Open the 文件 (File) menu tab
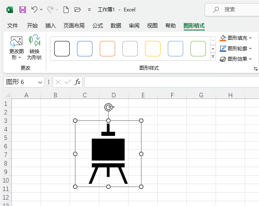The width and height of the screenshot is (259, 206). 13,26
